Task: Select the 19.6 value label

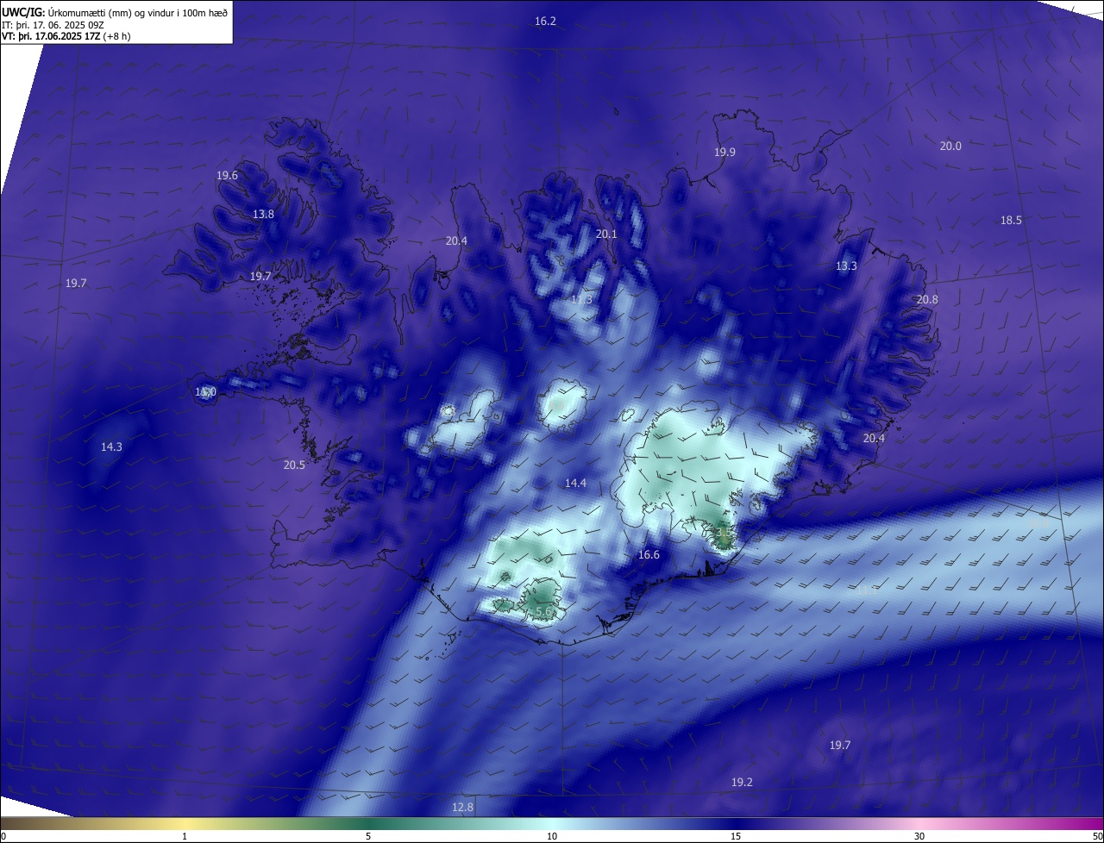Action: pos(227,175)
